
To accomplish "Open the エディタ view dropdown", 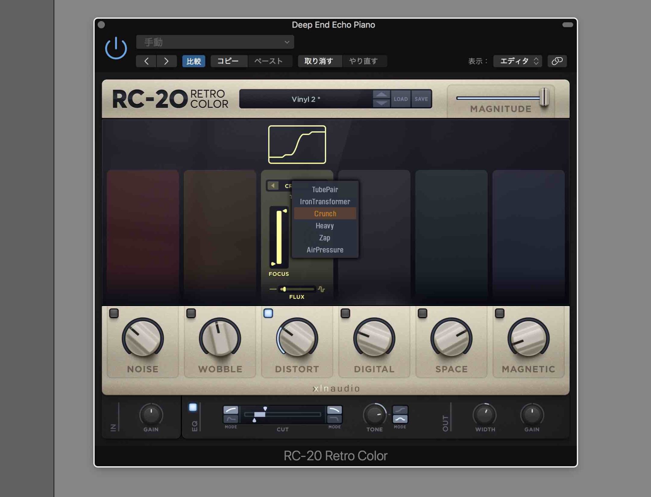I will 517,61.
